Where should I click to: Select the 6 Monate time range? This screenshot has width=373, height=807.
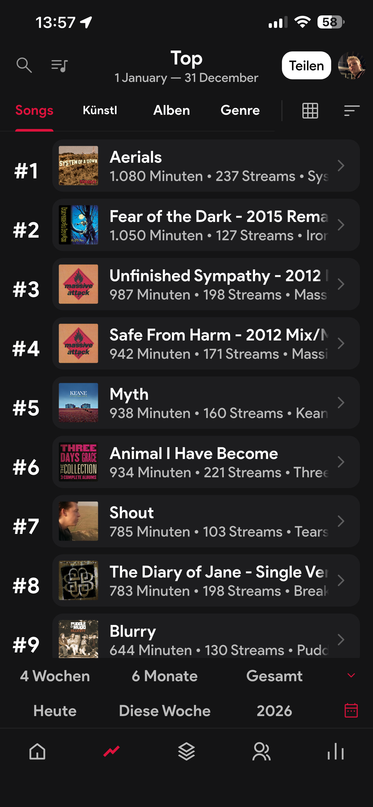point(164,676)
